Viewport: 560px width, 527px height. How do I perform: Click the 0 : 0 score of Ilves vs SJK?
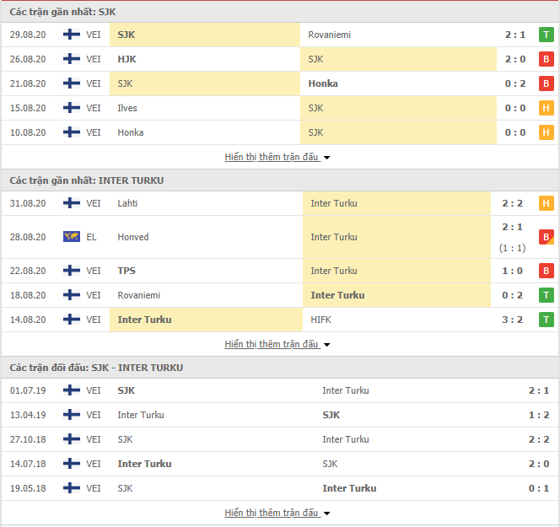515,108
